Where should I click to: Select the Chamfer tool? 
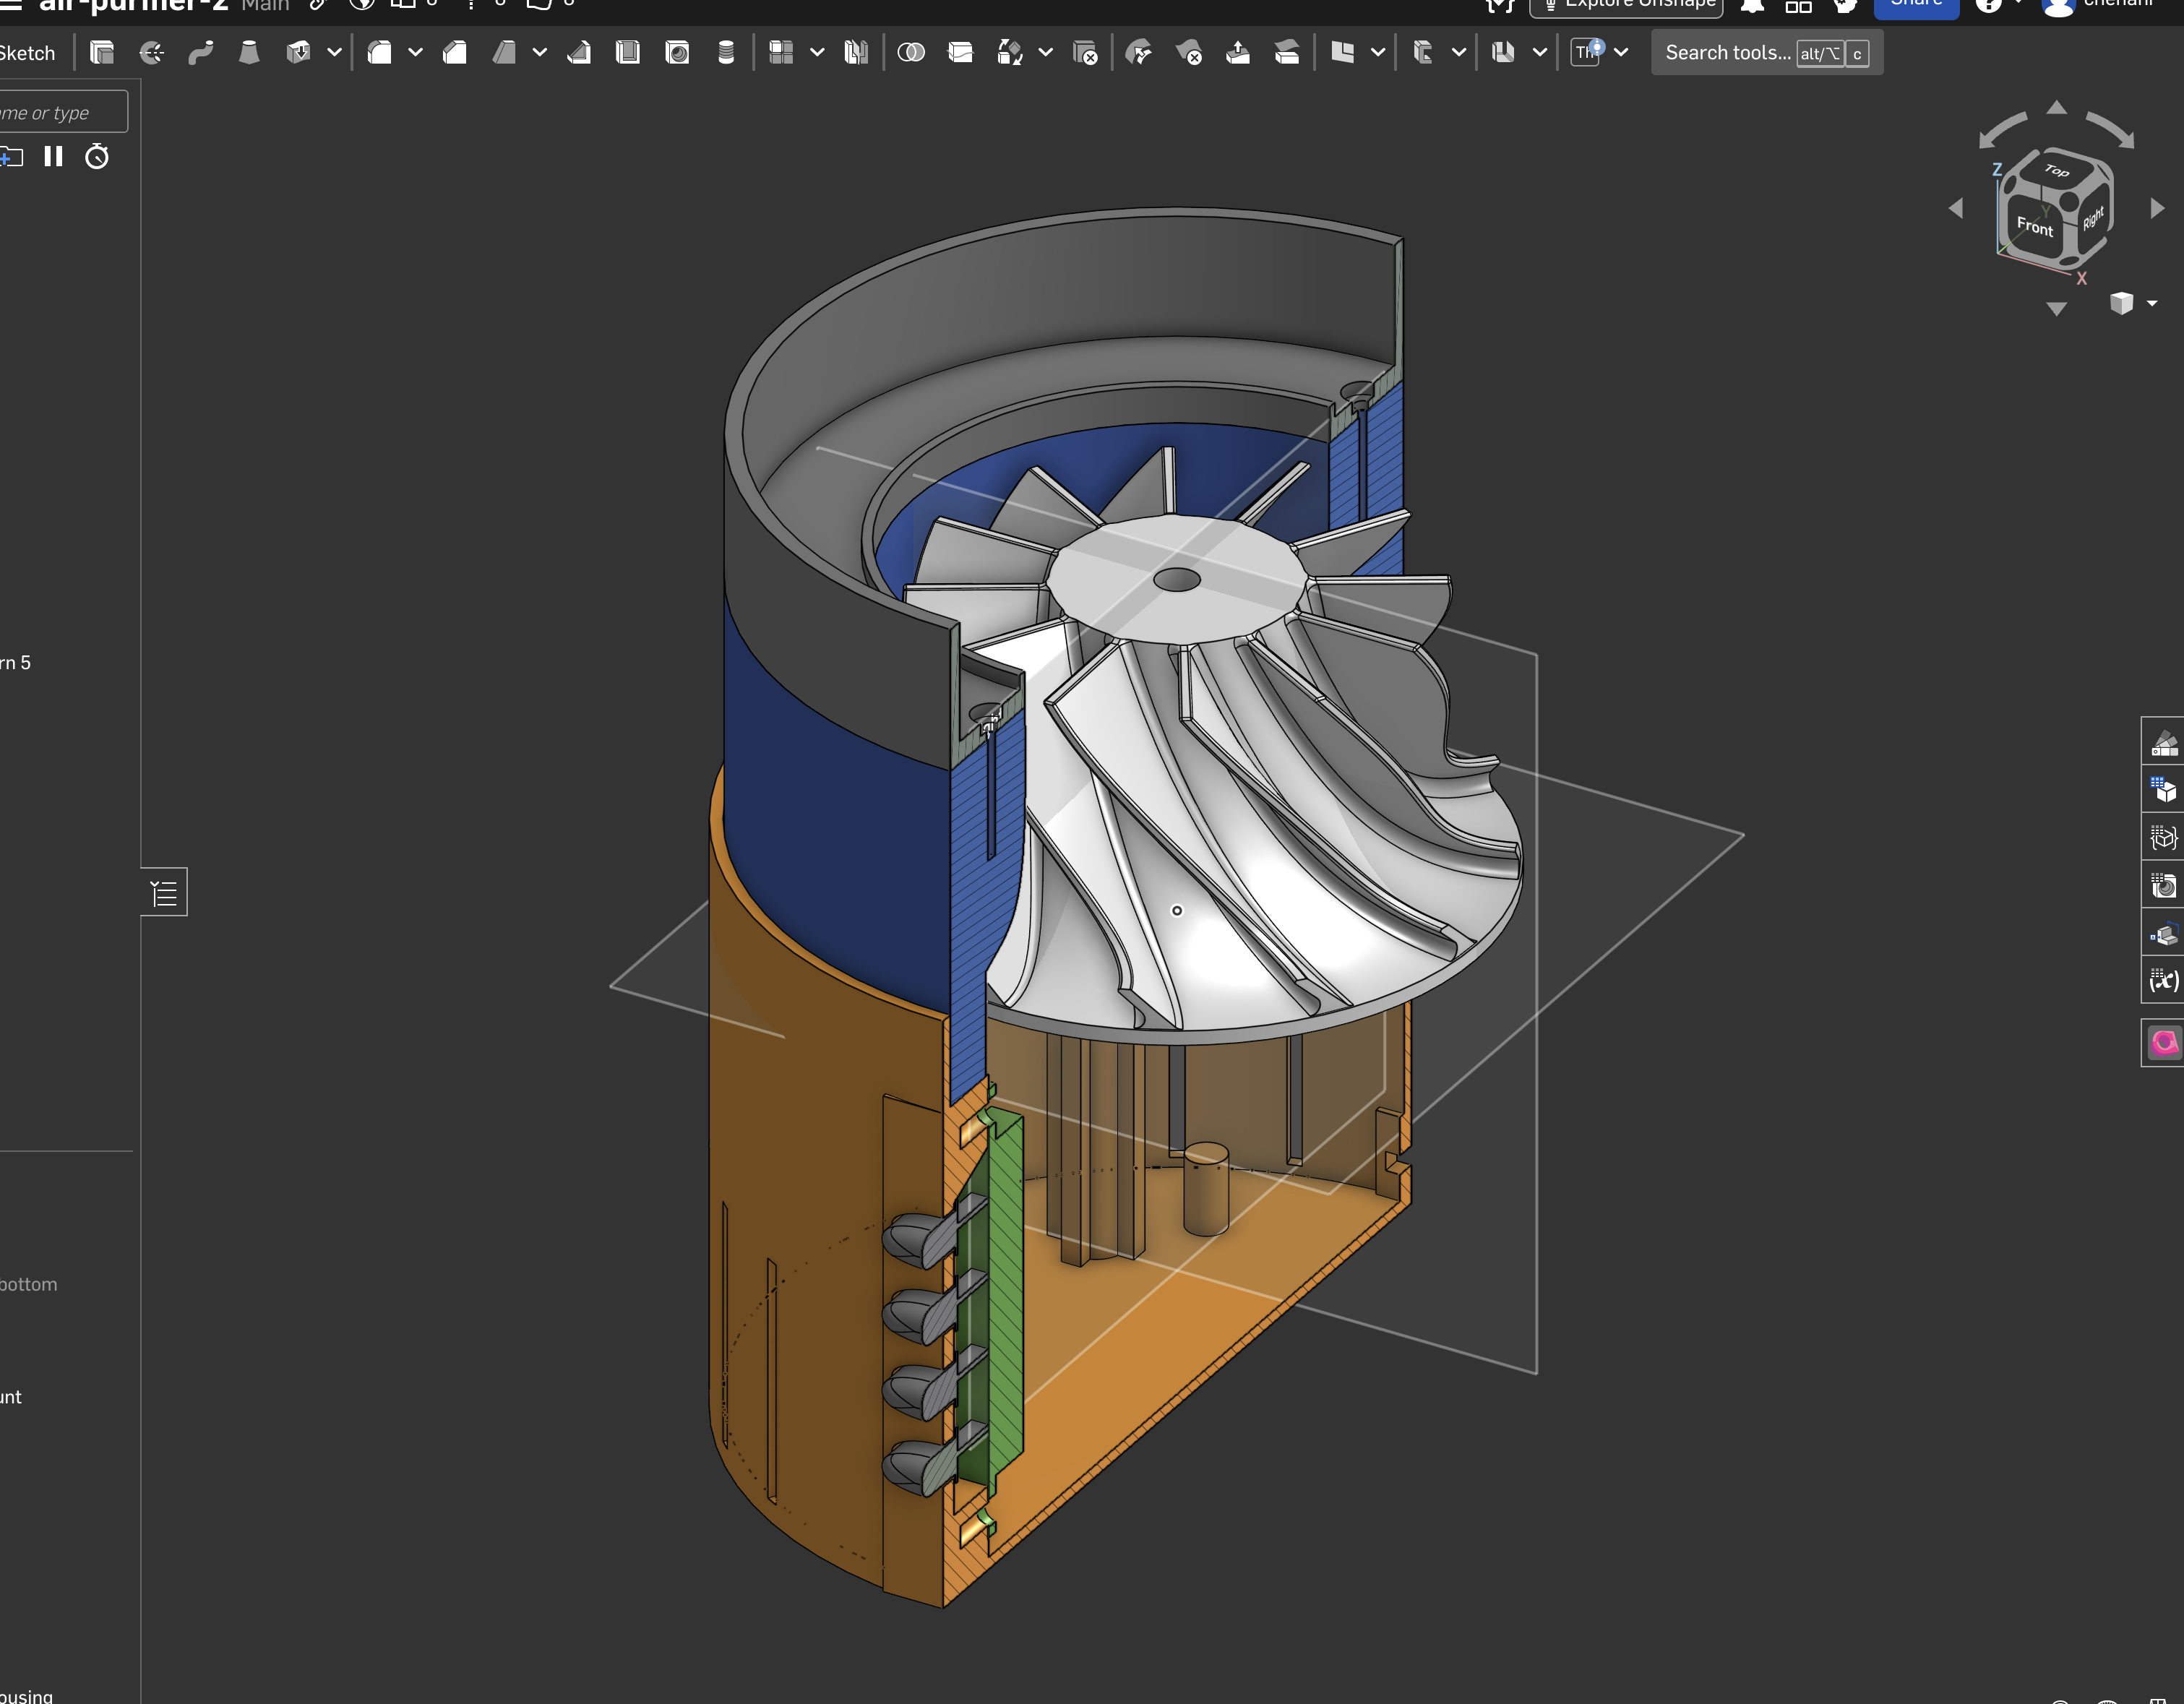[x=455, y=53]
